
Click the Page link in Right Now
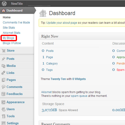click(49, 57)
